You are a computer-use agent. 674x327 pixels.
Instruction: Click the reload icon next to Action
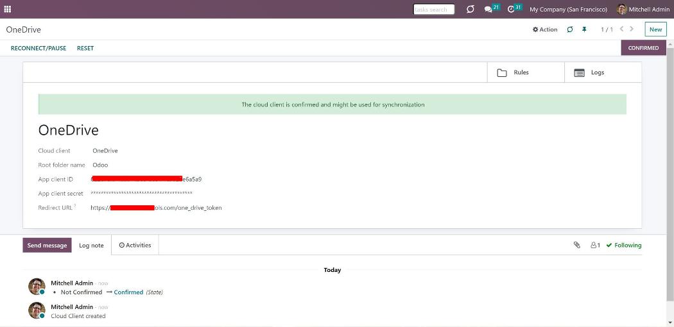pyautogui.click(x=570, y=29)
